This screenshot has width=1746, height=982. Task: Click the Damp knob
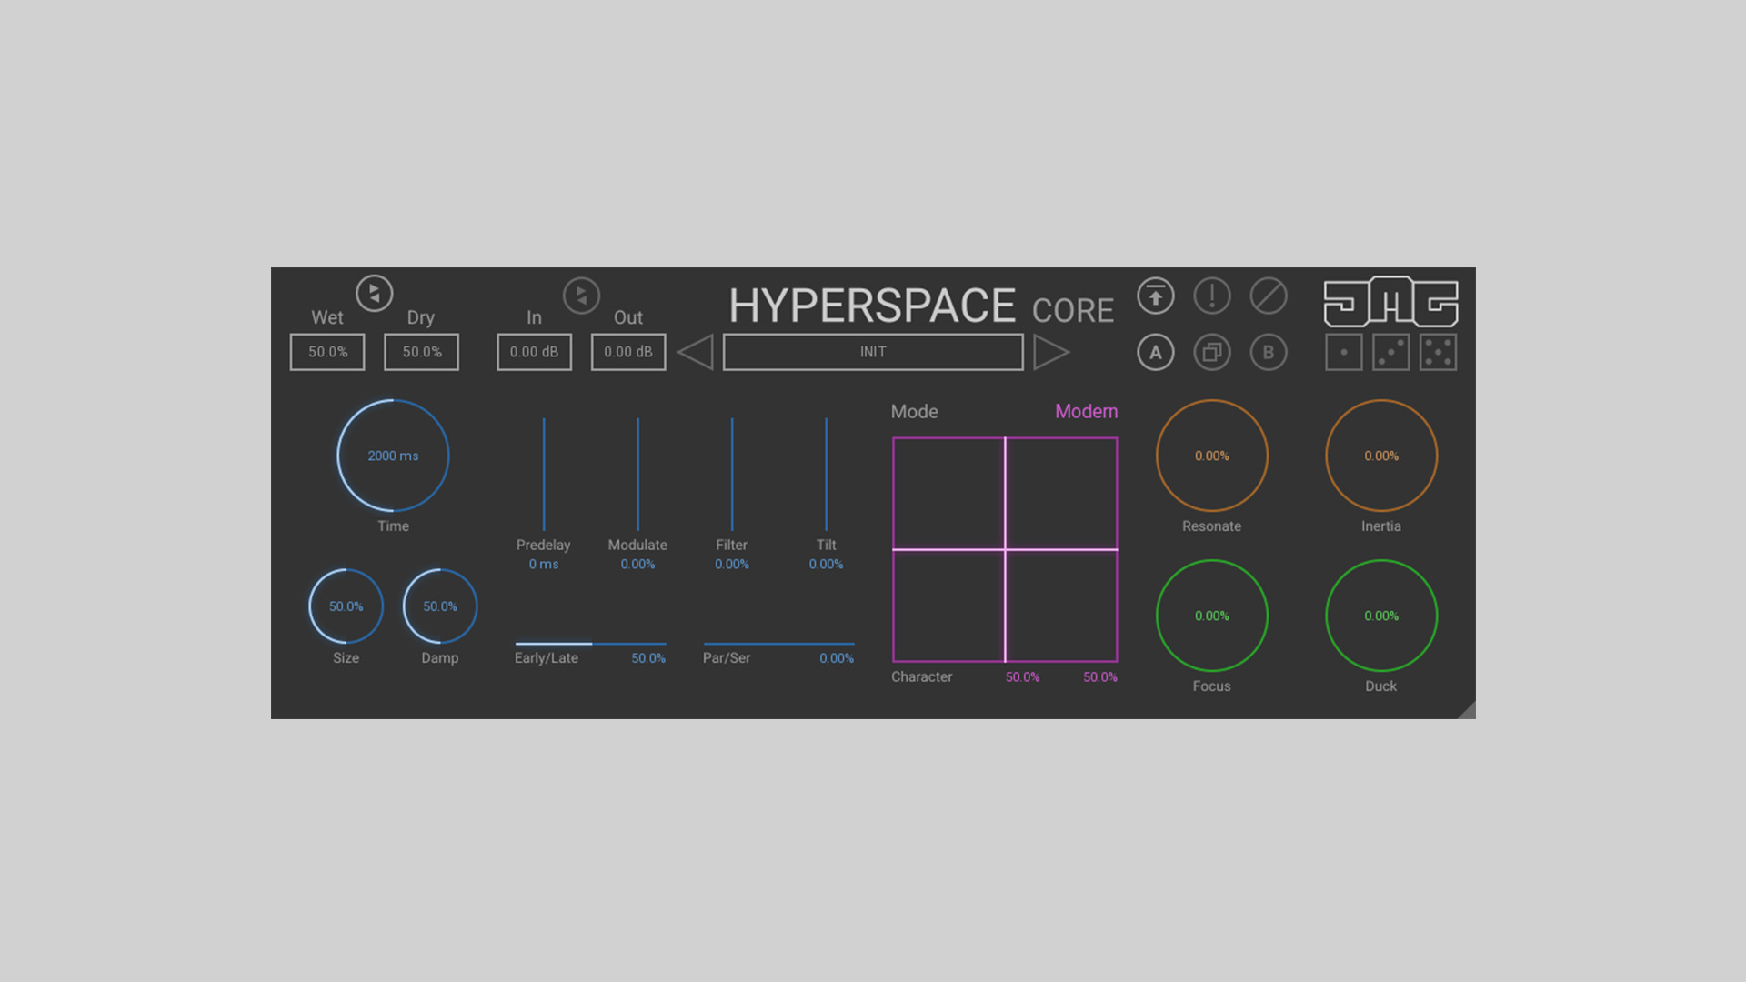pyautogui.click(x=440, y=606)
